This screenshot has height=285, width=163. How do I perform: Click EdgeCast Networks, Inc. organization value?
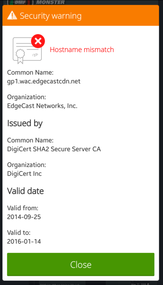(x=42, y=106)
